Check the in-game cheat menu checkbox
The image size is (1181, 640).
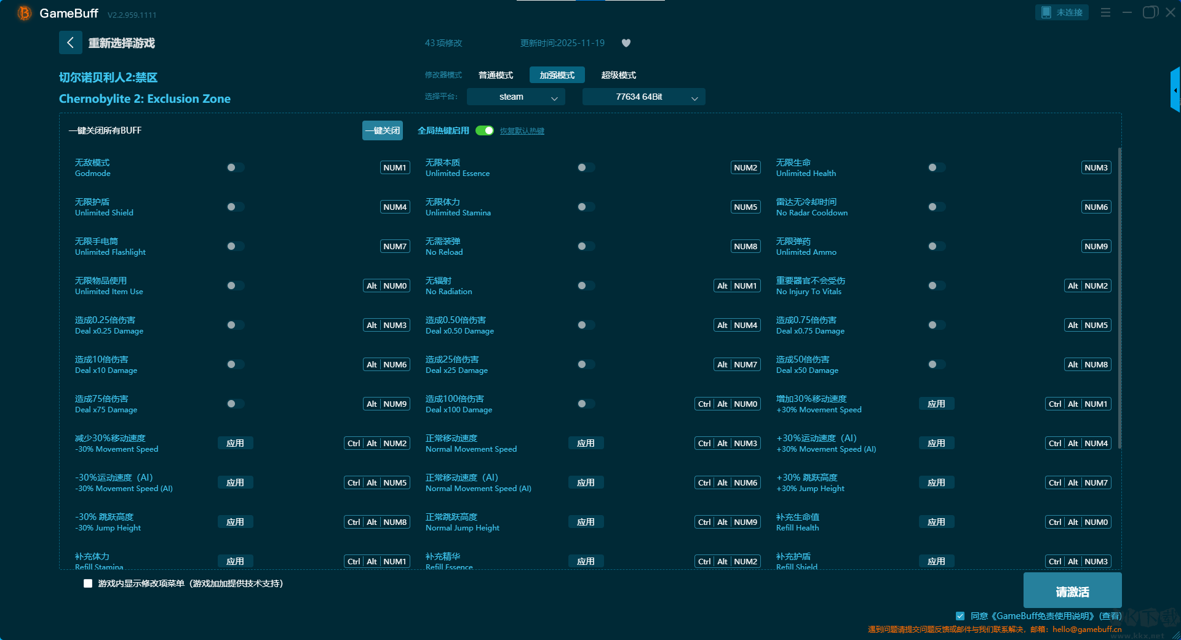(x=88, y=583)
